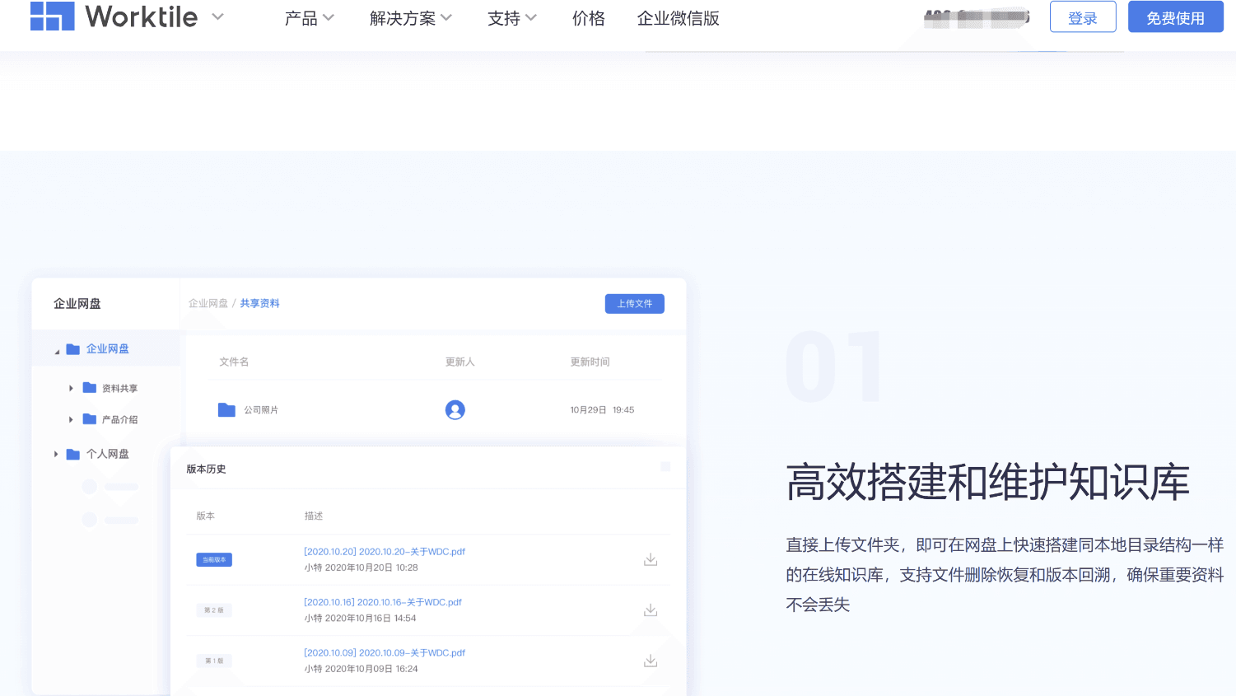This screenshot has width=1236, height=696.
Task: Click the 10月29日 19:45 timestamp
Action: pos(602,409)
